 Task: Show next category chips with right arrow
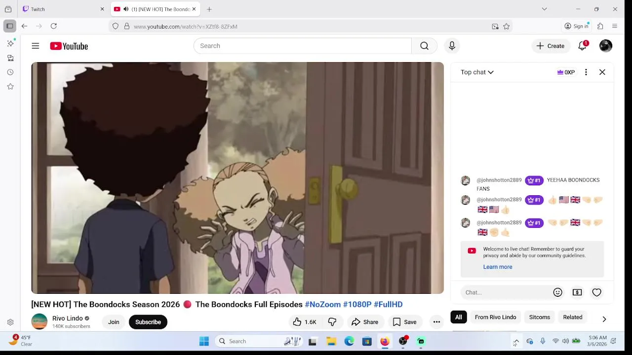(604, 319)
